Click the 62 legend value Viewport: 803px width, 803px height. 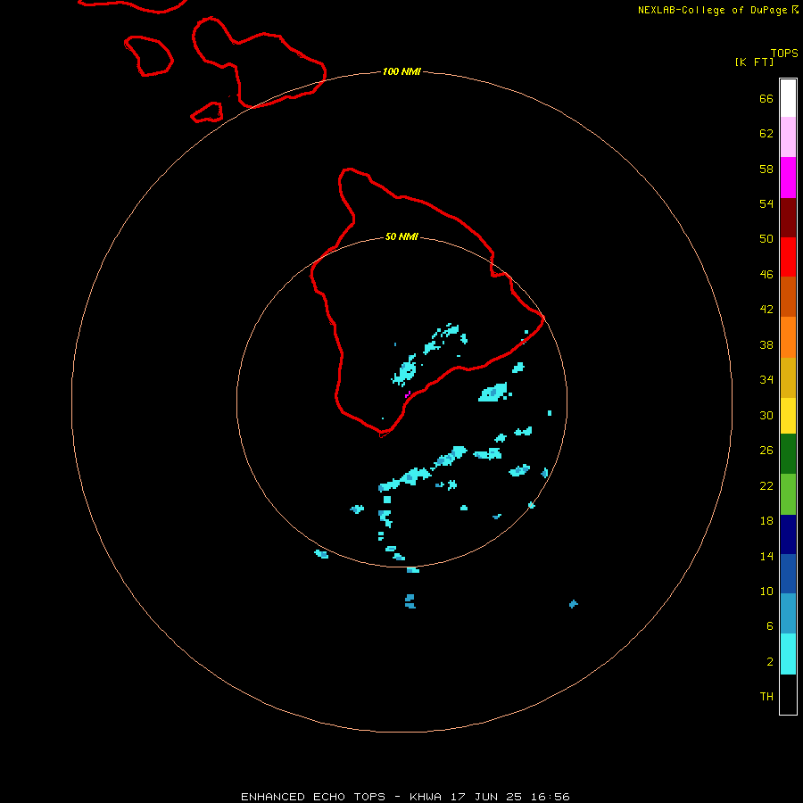[x=766, y=134]
